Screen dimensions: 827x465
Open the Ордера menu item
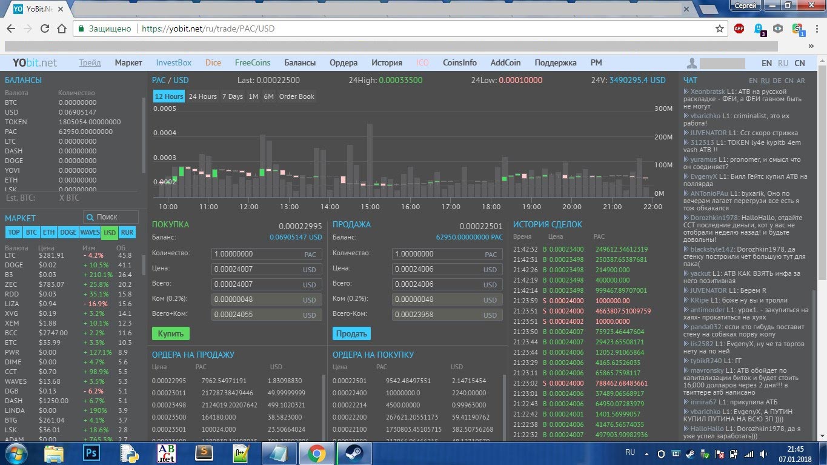tap(344, 63)
